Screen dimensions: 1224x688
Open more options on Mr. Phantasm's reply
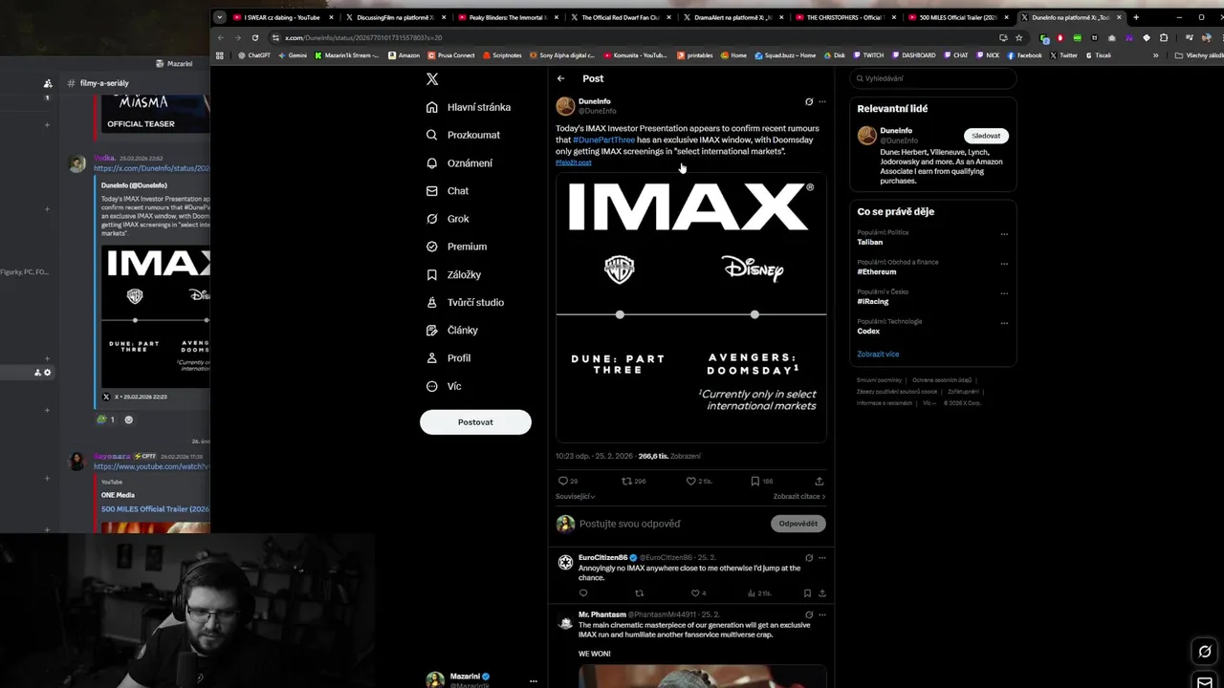tap(821, 614)
